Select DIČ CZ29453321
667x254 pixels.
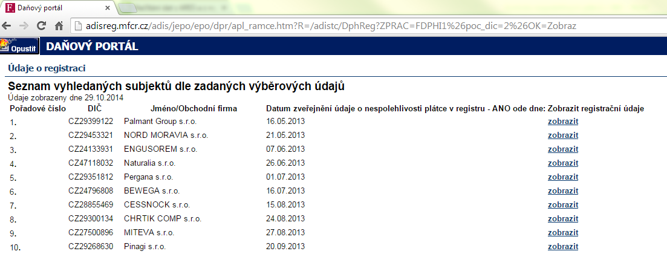[91, 135]
